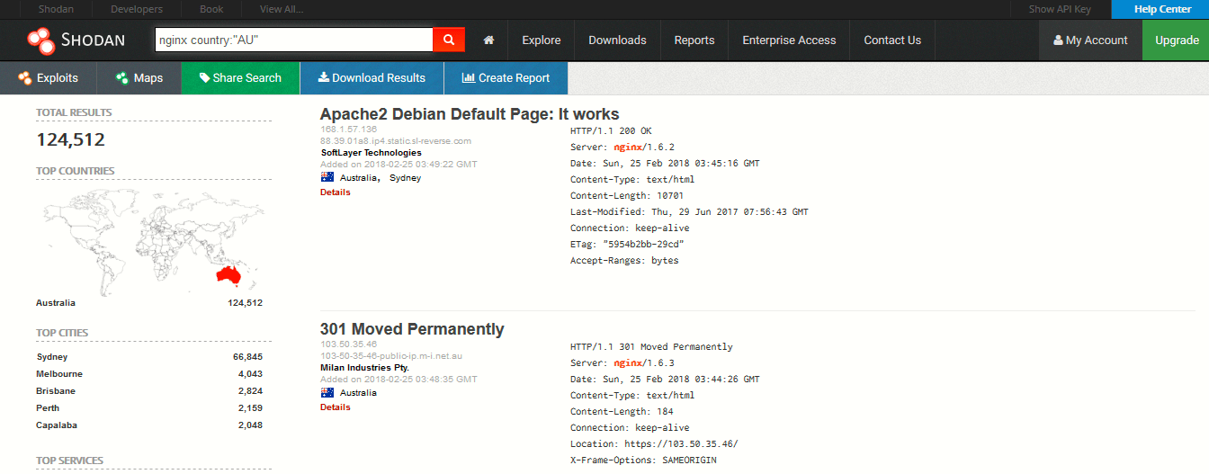1209x474 pixels.
Task: Open the Downloads page
Action: 617,40
